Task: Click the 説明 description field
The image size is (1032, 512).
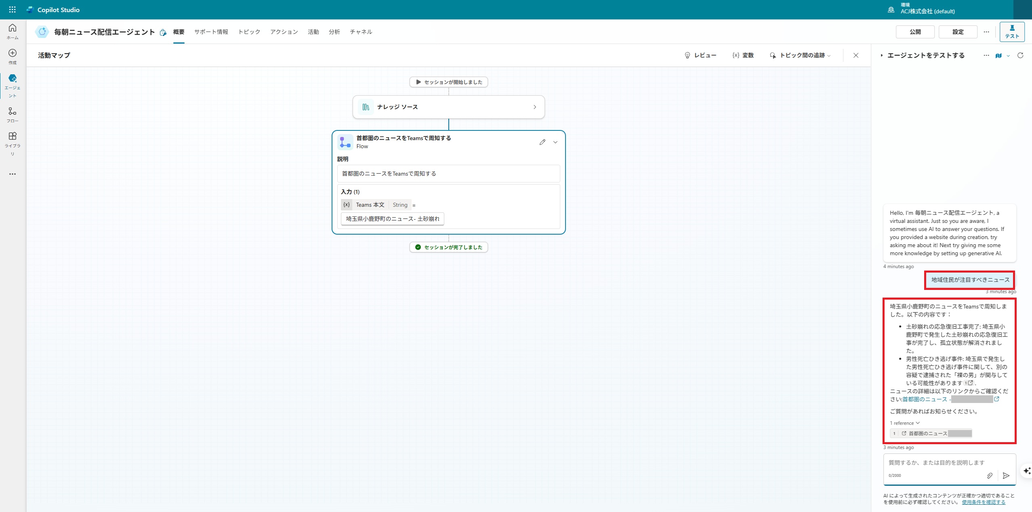Action: click(448, 174)
